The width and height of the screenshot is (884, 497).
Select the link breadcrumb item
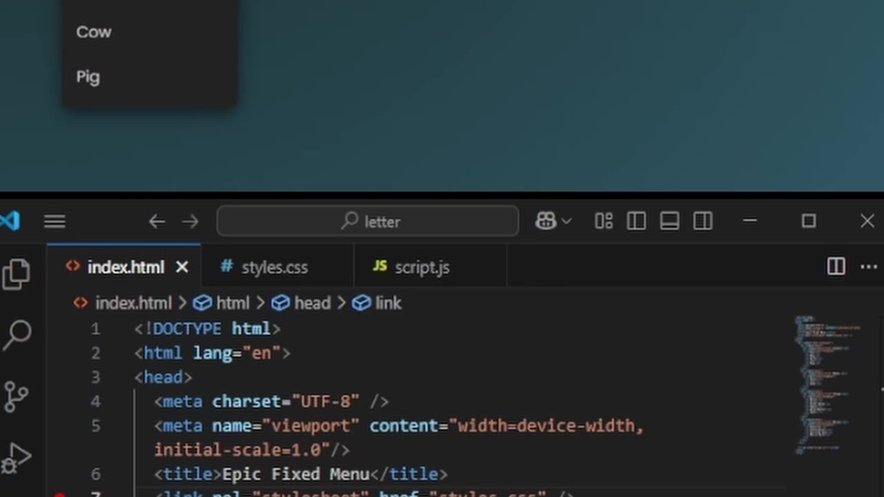(376, 303)
